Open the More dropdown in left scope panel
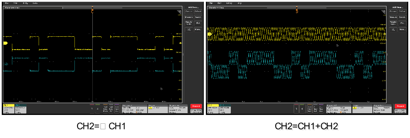This screenshot has height=138, width=410. 198,29
